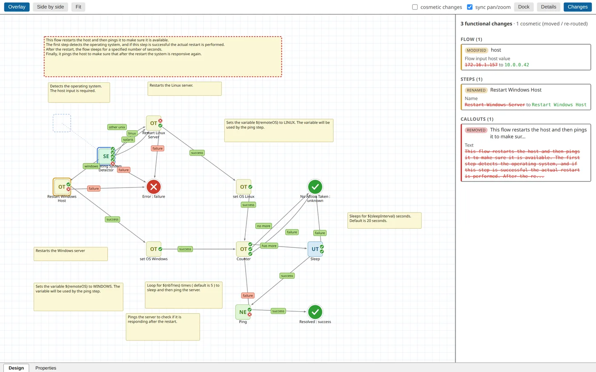Screen dimensions: 596x372
Task: Uncheck the sync pan/zoom checkbox
Action: click(x=470, y=7)
